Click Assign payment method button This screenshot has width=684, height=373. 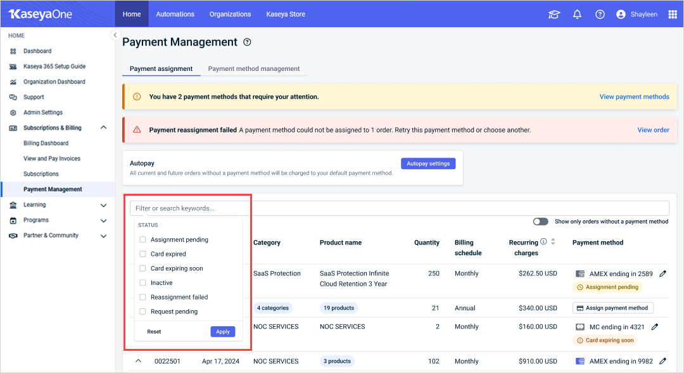613,308
